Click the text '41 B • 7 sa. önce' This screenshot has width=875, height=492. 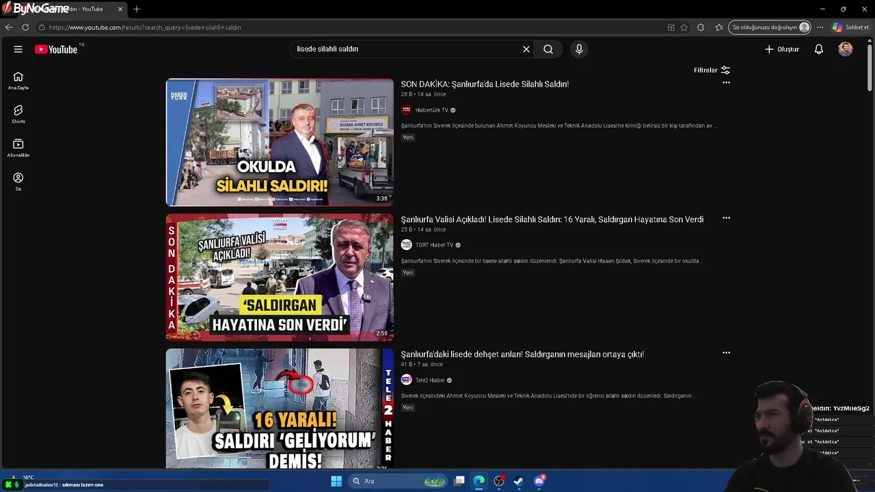coord(422,364)
